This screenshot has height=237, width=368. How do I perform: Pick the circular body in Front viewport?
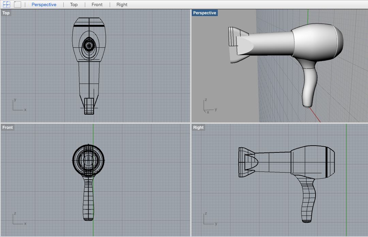click(89, 160)
